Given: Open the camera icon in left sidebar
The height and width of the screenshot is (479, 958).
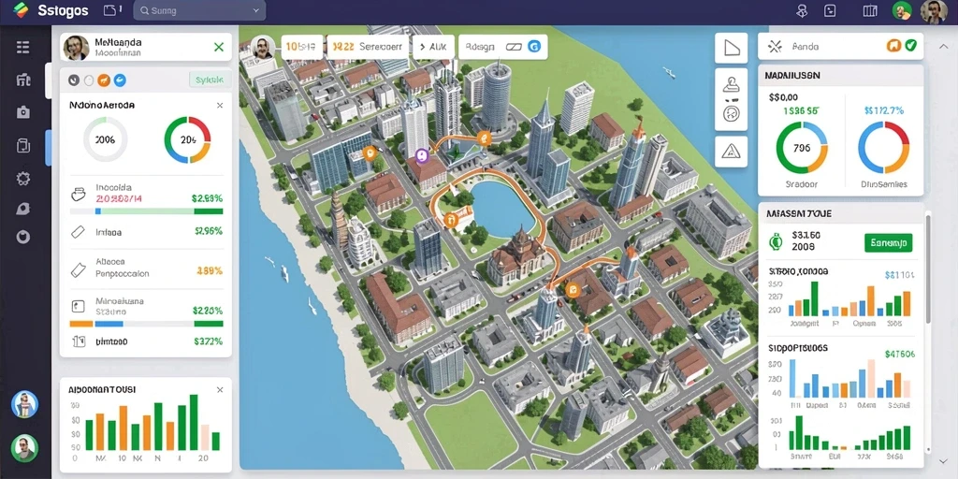Looking at the screenshot, I should coord(23,112).
